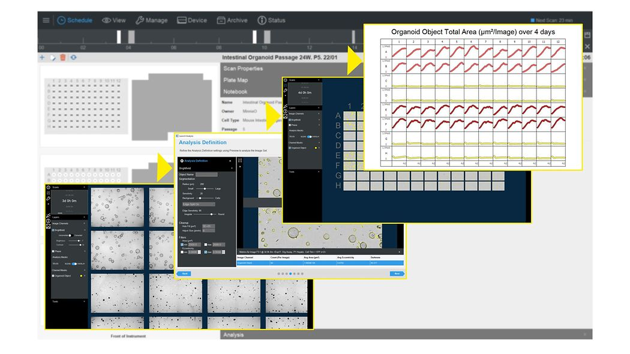630x354 pixels.
Task: Open the Manage menu
Action: [151, 20]
